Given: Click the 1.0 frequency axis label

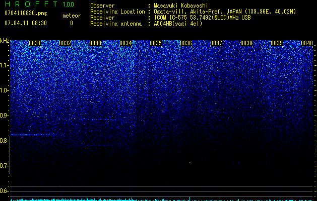Looking at the screenshot, I should (x=5, y=90).
